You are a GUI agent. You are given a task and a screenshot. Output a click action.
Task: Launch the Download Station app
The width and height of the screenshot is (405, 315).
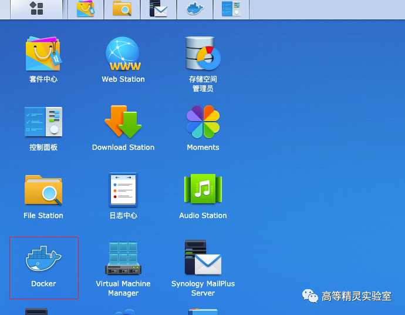click(123, 122)
